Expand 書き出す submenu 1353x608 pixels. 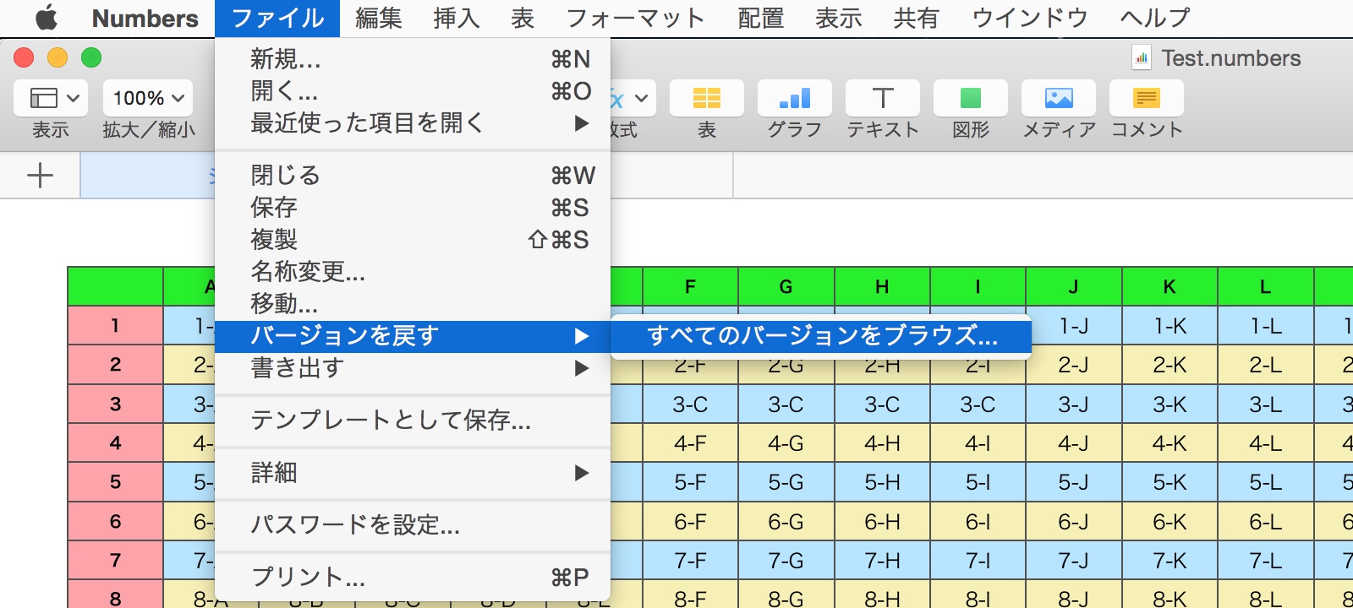[x=413, y=368]
